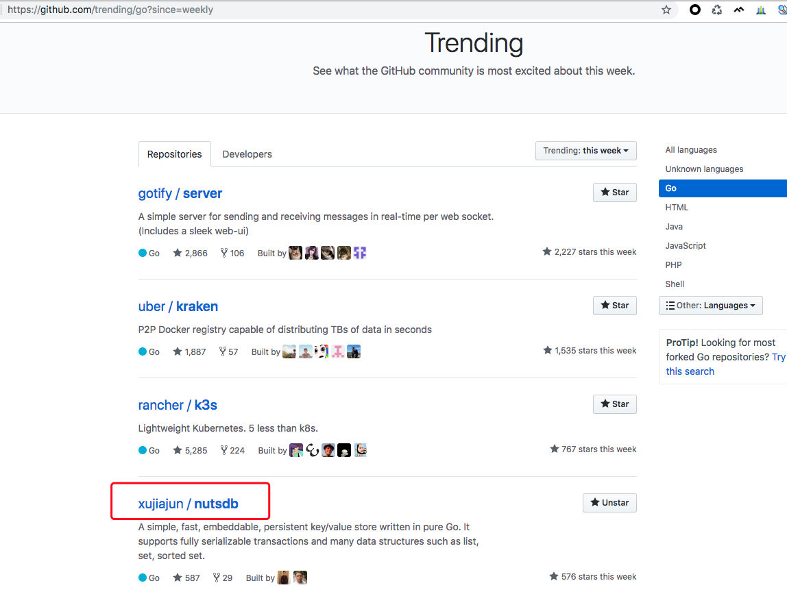Image resolution: width=787 pixels, height=594 pixels.
Task: Switch to the Developers tab
Action: pos(247,154)
